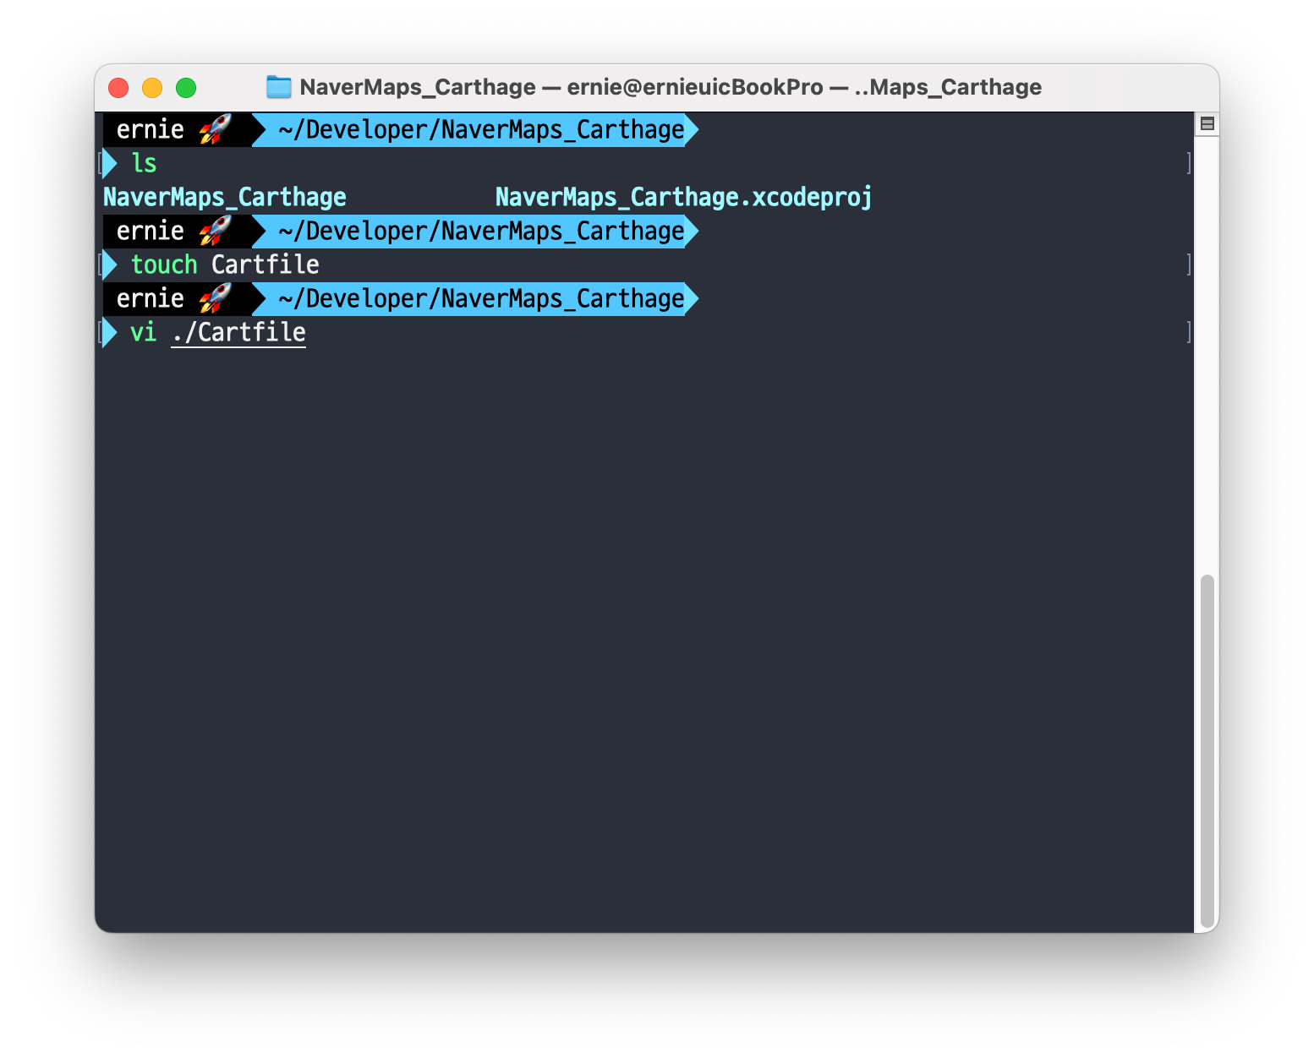Click the prompt arrow before 'touch'

click(x=109, y=264)
